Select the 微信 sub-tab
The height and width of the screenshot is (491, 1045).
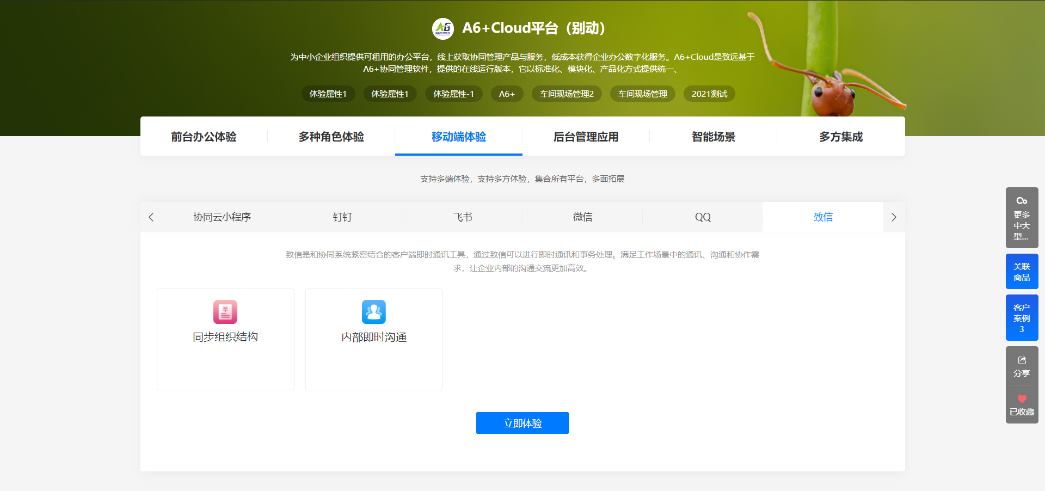(x=582, y=217)
